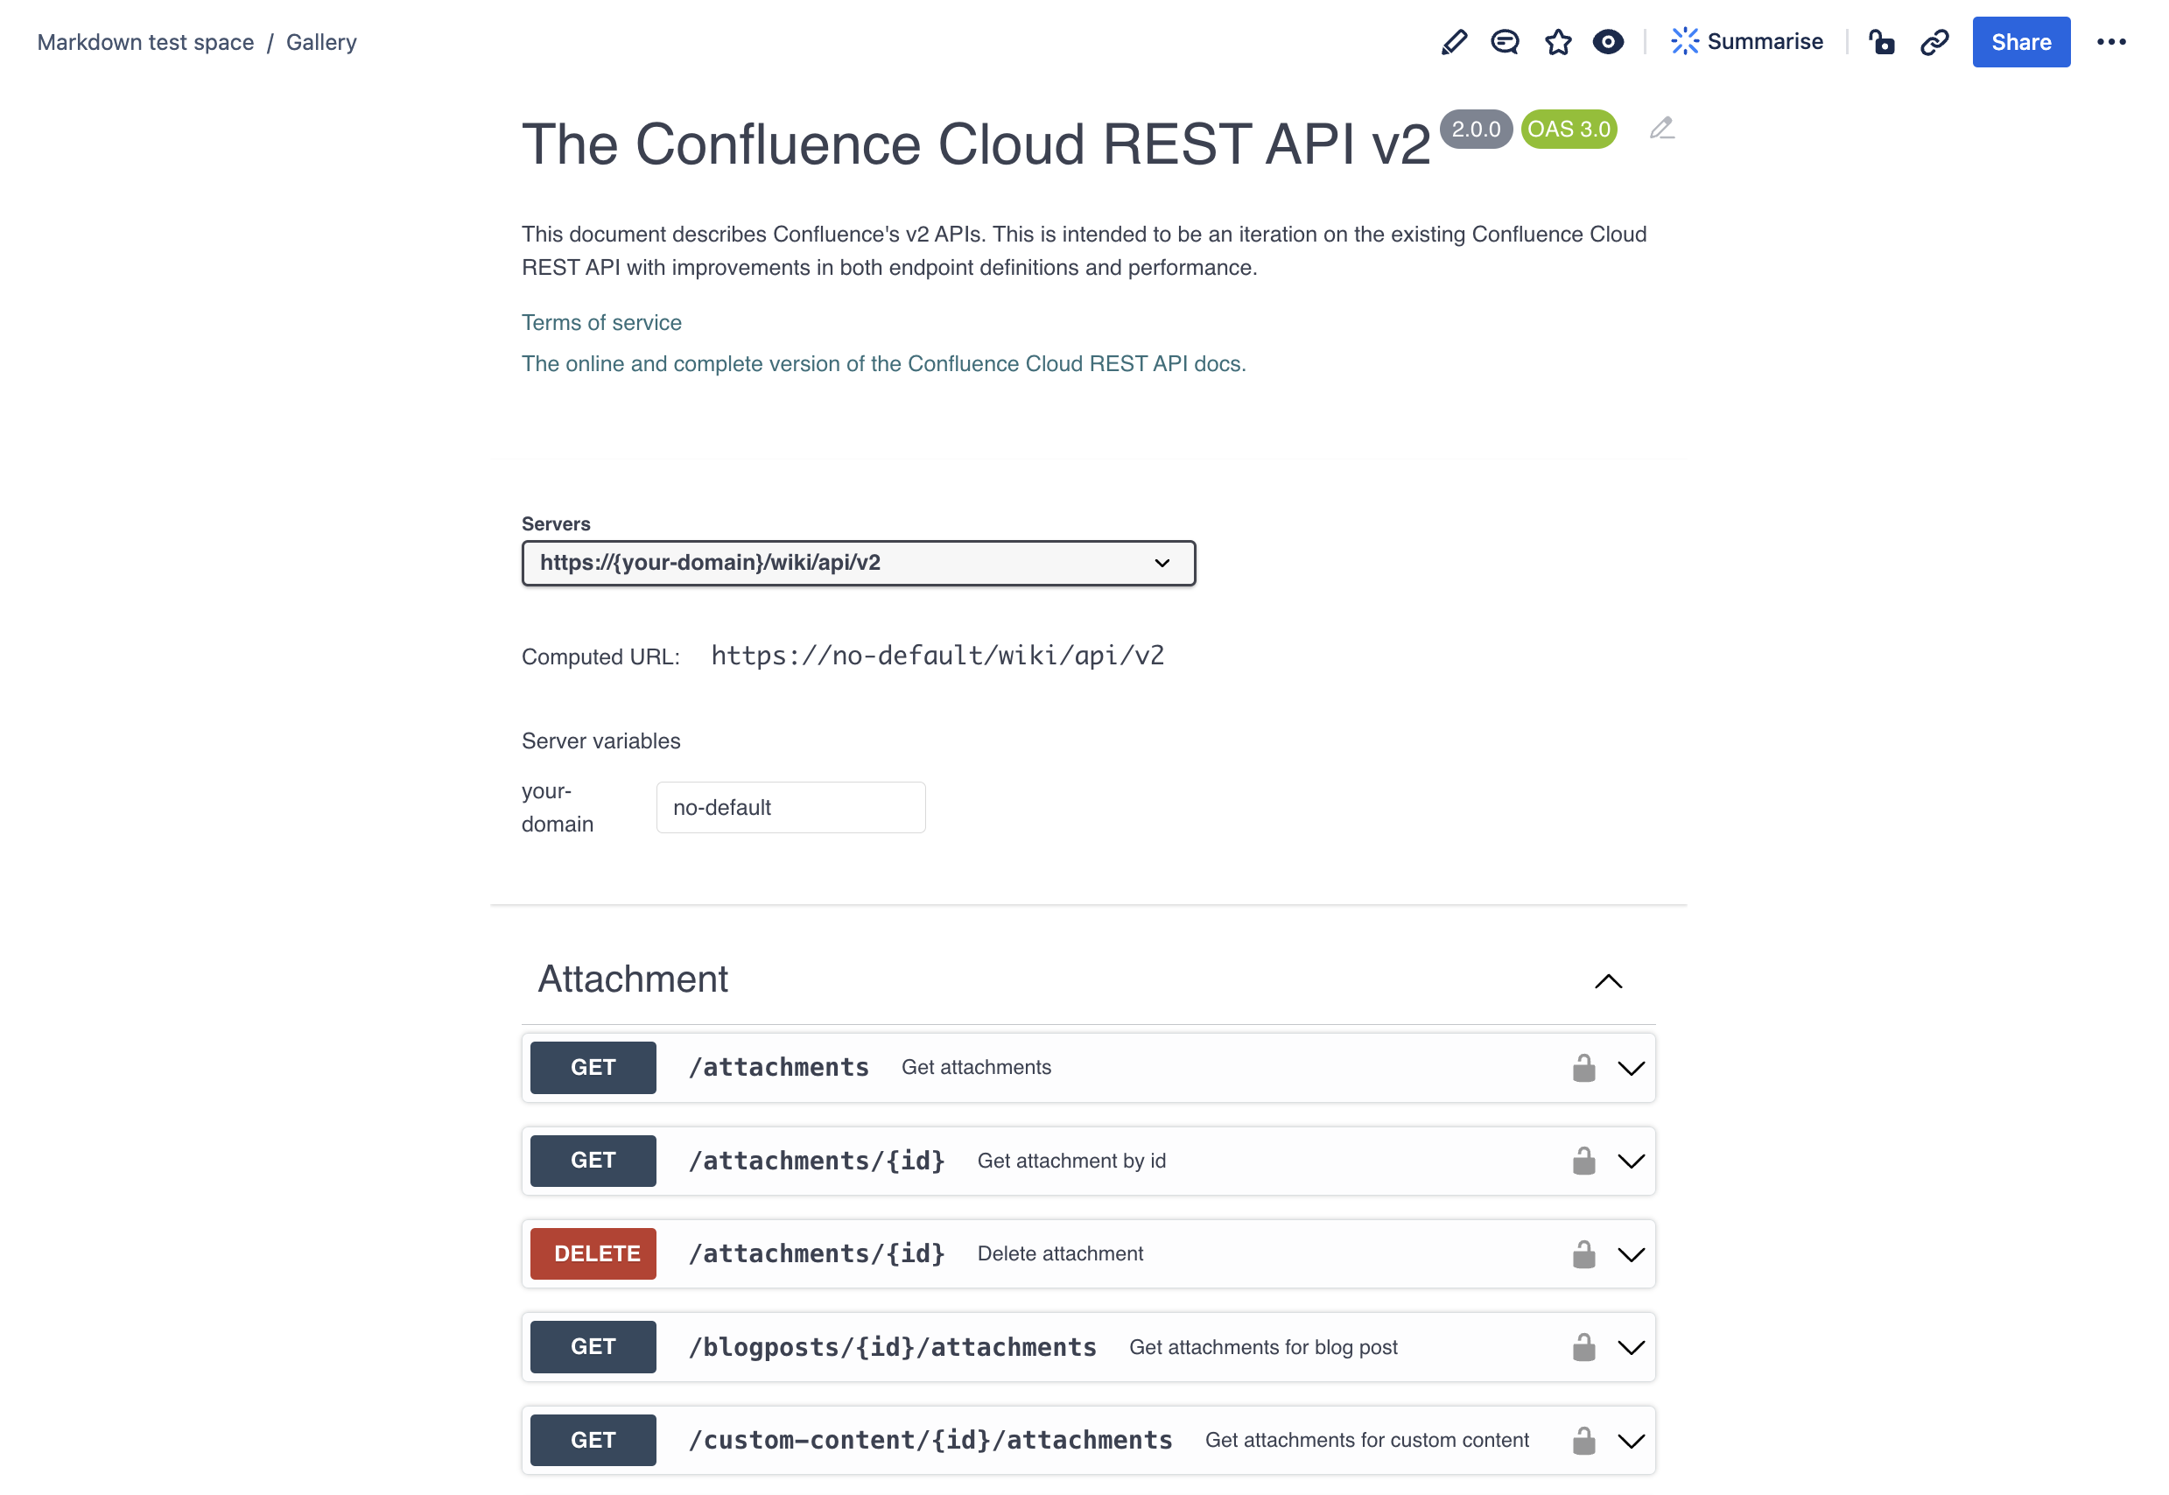
Task: Copy page link with chain icon
Action: 1933,42
